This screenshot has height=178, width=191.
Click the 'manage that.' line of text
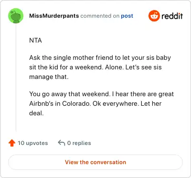49,77
